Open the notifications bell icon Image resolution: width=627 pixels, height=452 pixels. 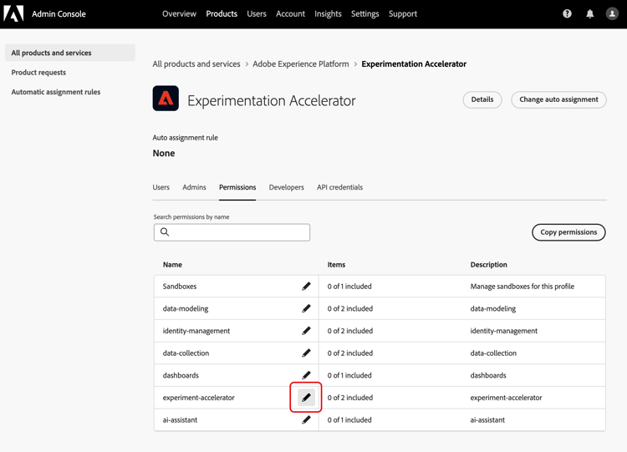(x=589, y=14)
